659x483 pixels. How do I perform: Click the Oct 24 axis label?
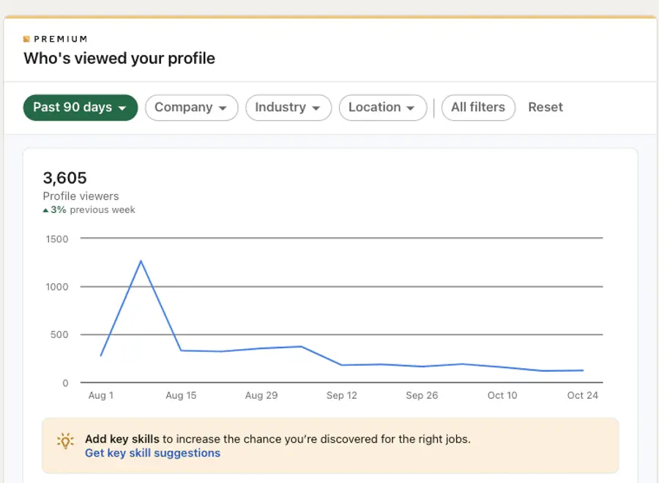click(583, 395)
